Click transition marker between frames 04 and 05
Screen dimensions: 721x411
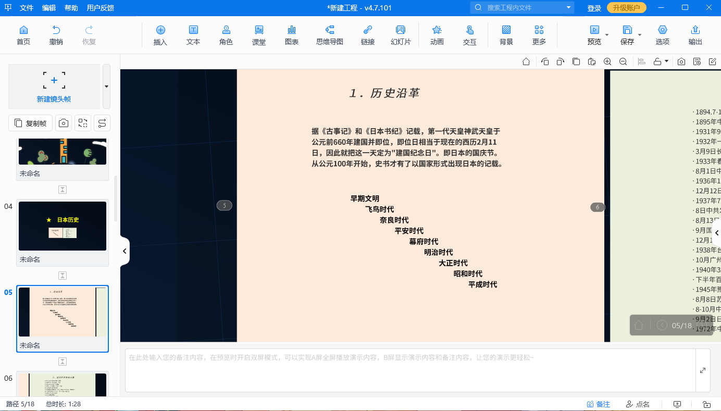click(x=63, y=276)
